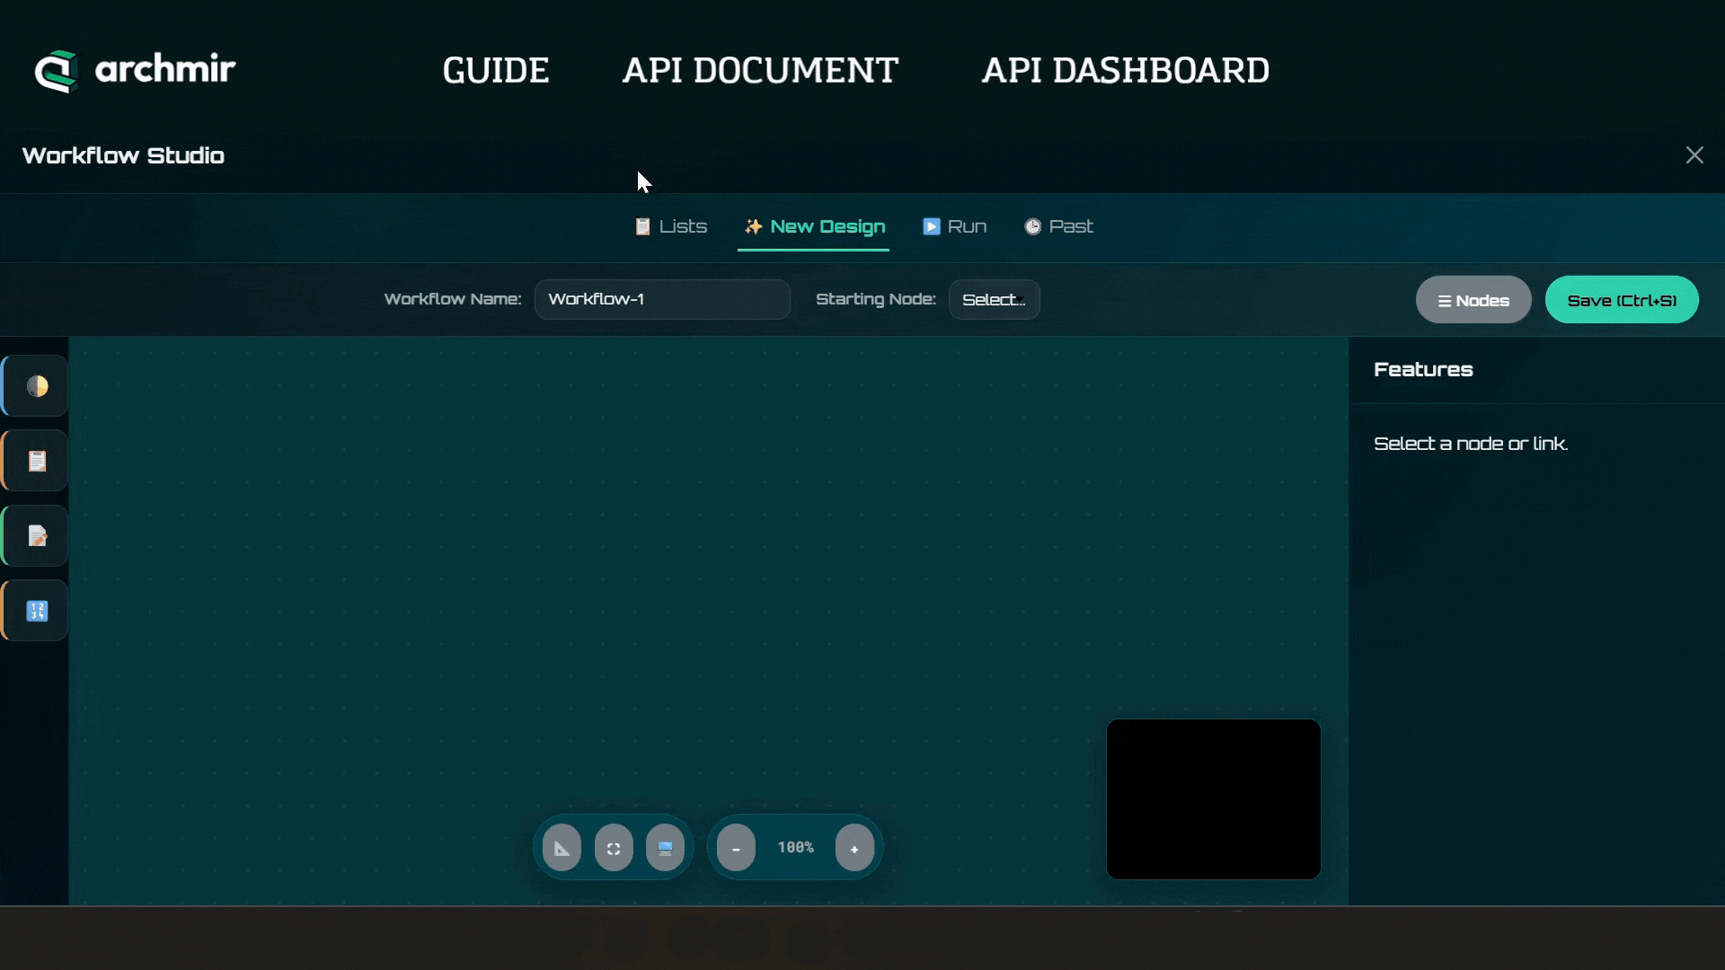
Task: Click the Nodes button
Action: click(1473, 300)
